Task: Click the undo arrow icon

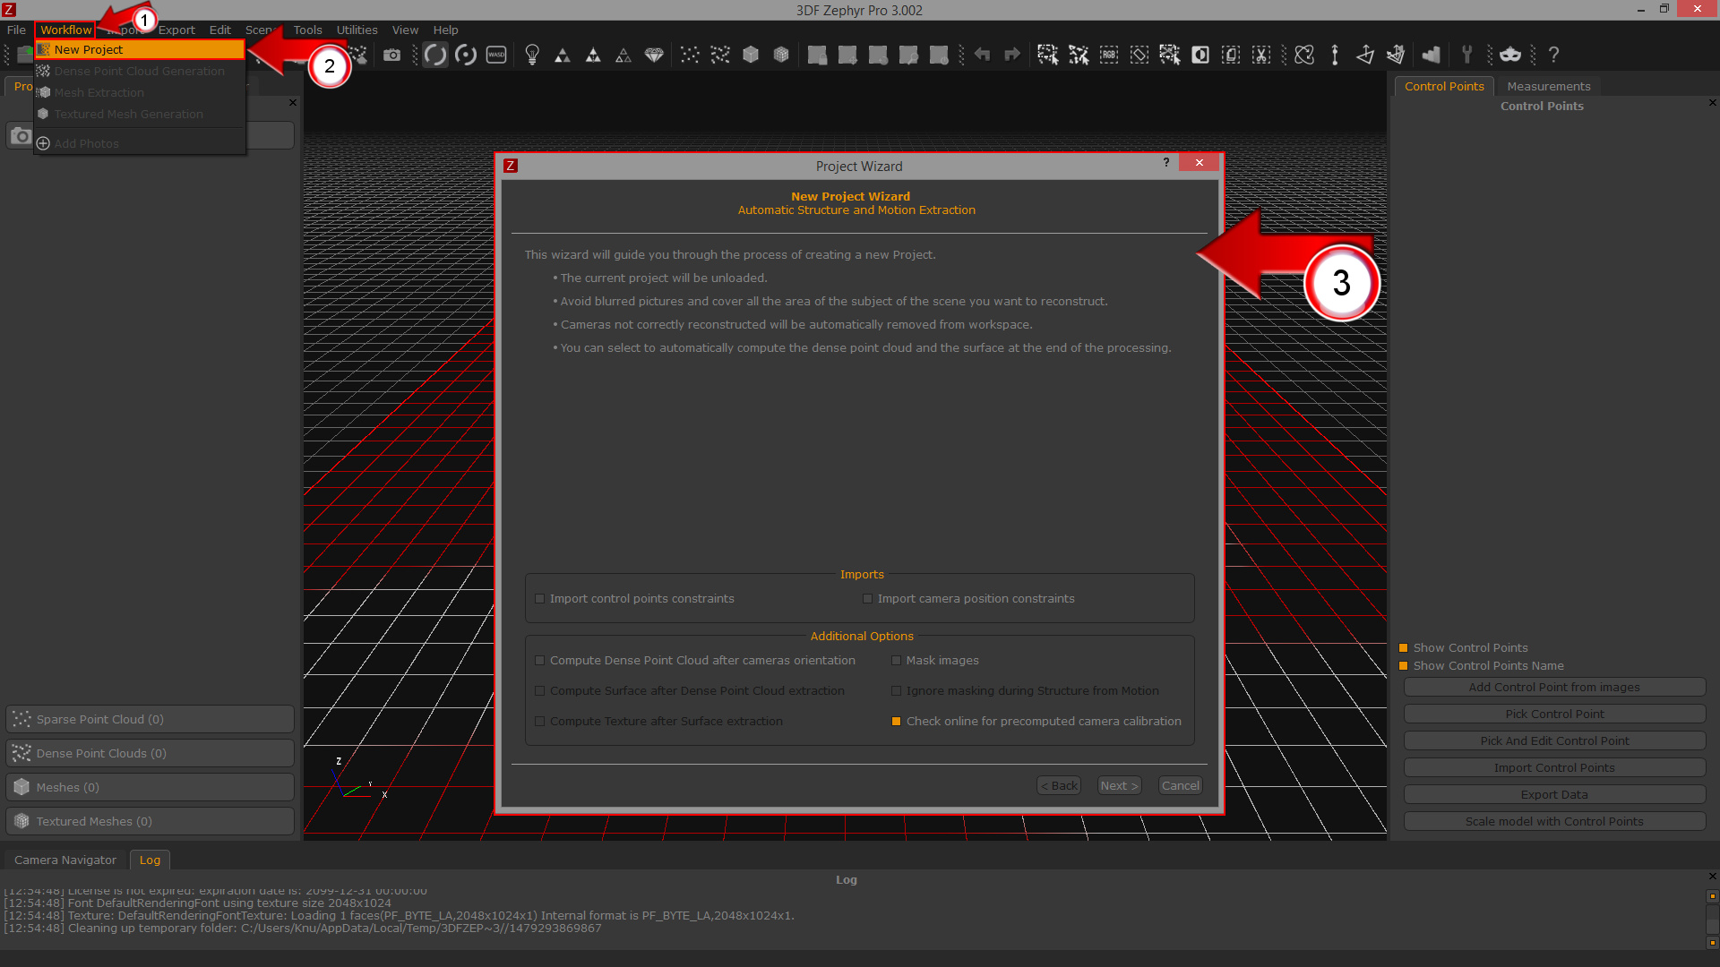Action: click(982, 56)
